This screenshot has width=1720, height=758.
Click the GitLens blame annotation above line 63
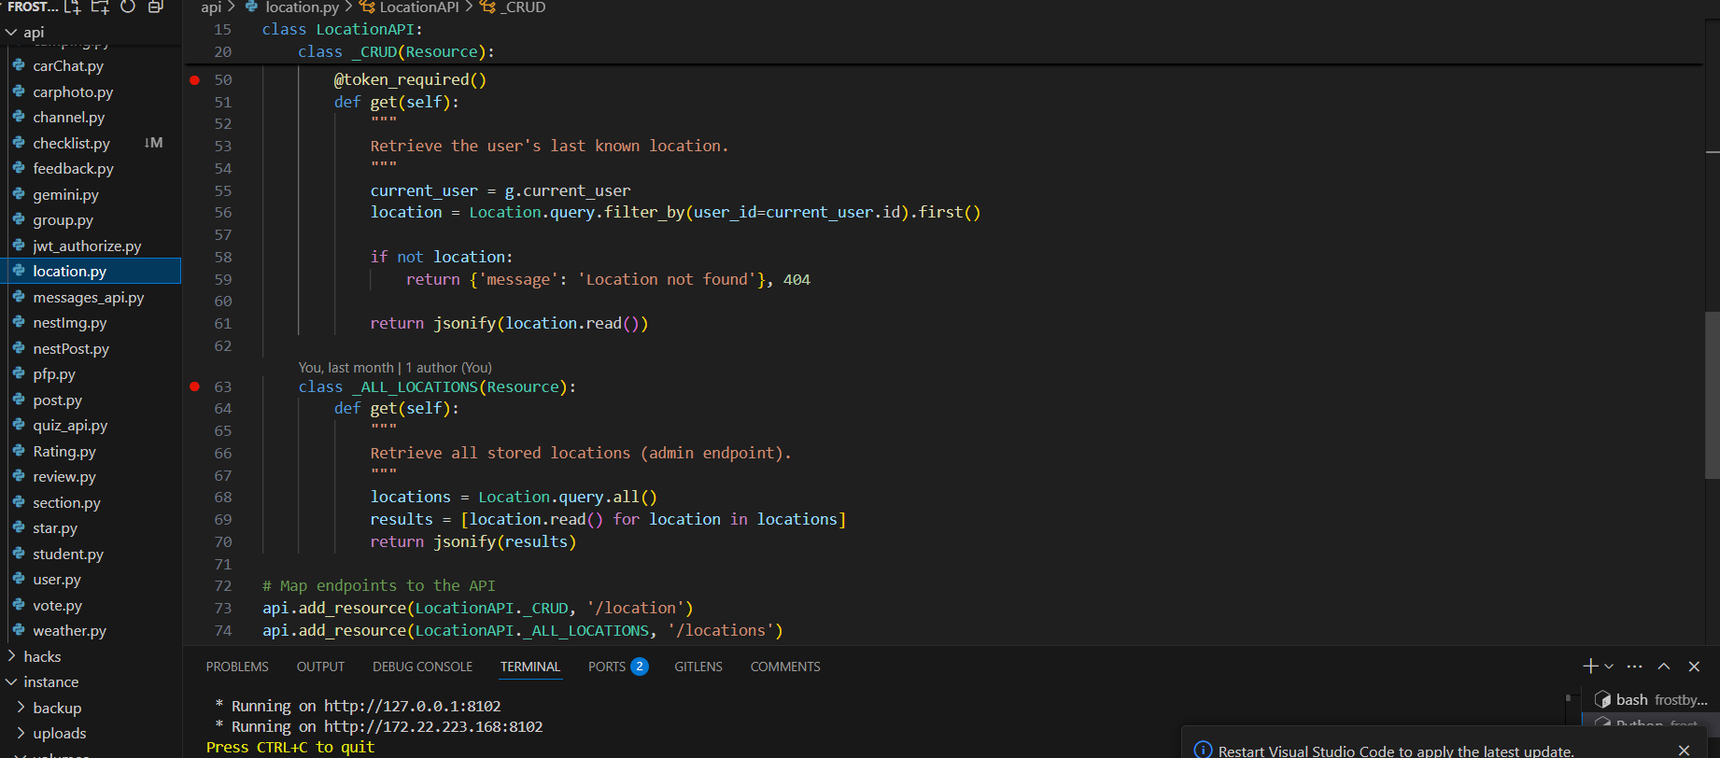[x=395, y=368]
